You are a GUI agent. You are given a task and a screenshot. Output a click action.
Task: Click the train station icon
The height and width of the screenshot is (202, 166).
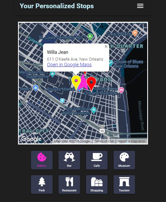point(62,100)
